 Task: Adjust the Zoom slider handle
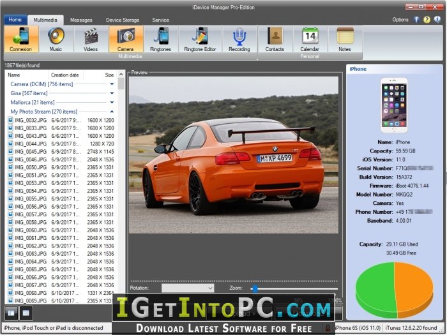click(255, 289)
